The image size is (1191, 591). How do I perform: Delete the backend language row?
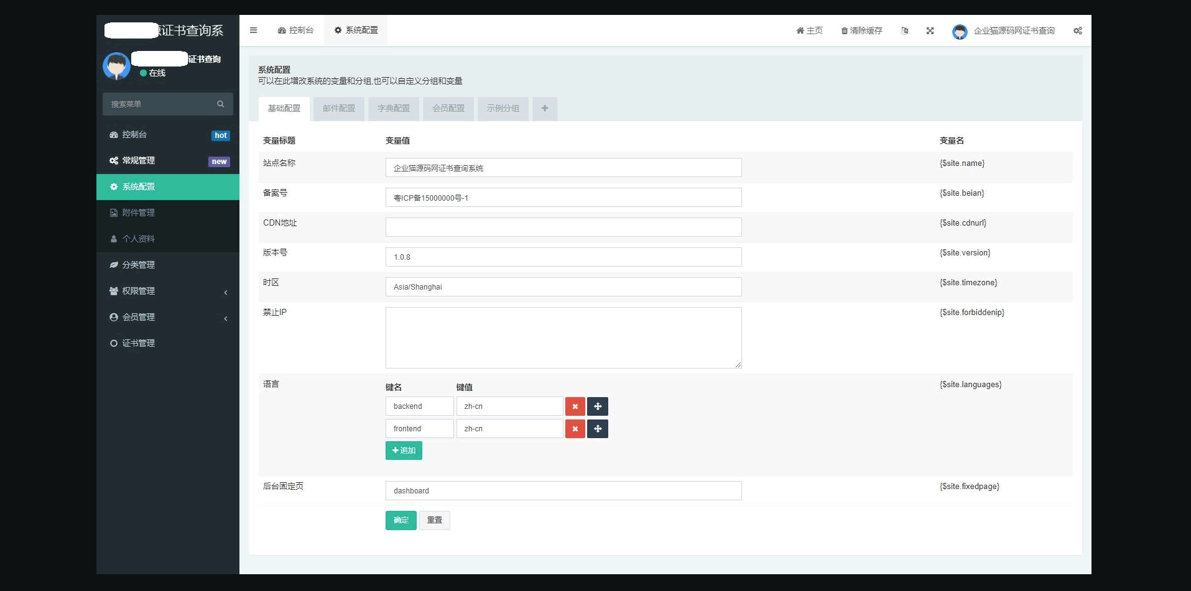click(x=575, y=406)
